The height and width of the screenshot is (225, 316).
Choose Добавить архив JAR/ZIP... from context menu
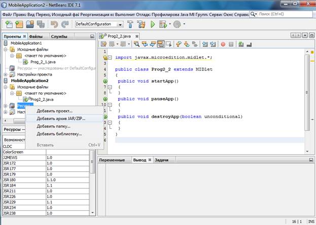click(61, 119)
